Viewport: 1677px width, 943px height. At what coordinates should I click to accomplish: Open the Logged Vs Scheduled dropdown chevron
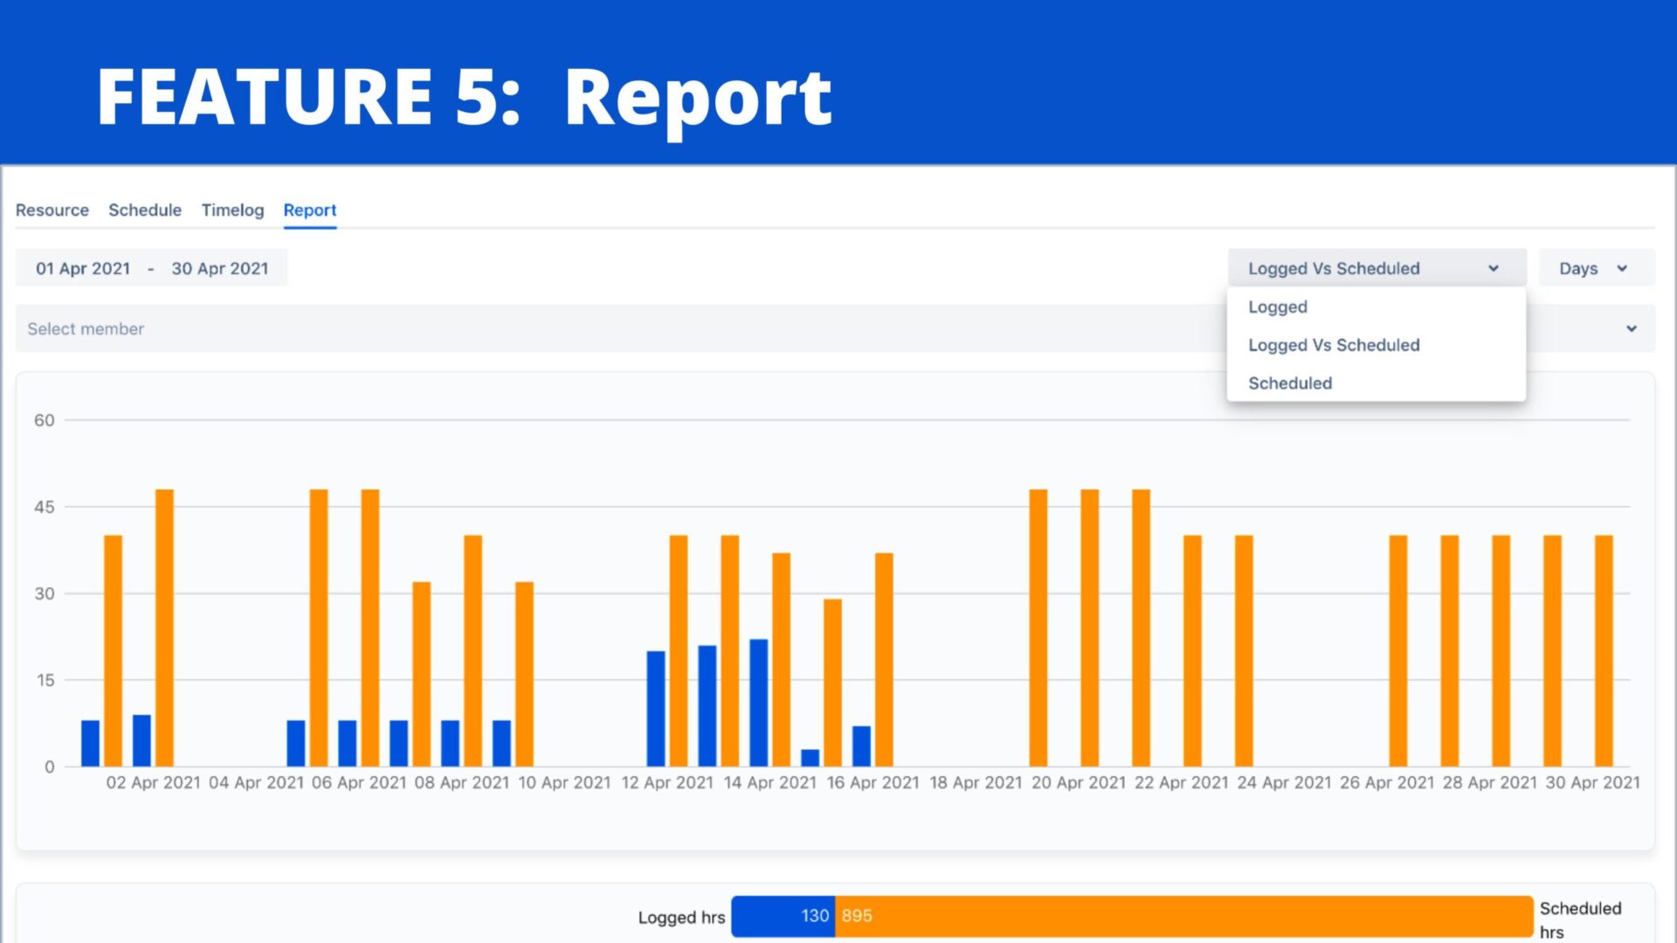pos(1494,268)
